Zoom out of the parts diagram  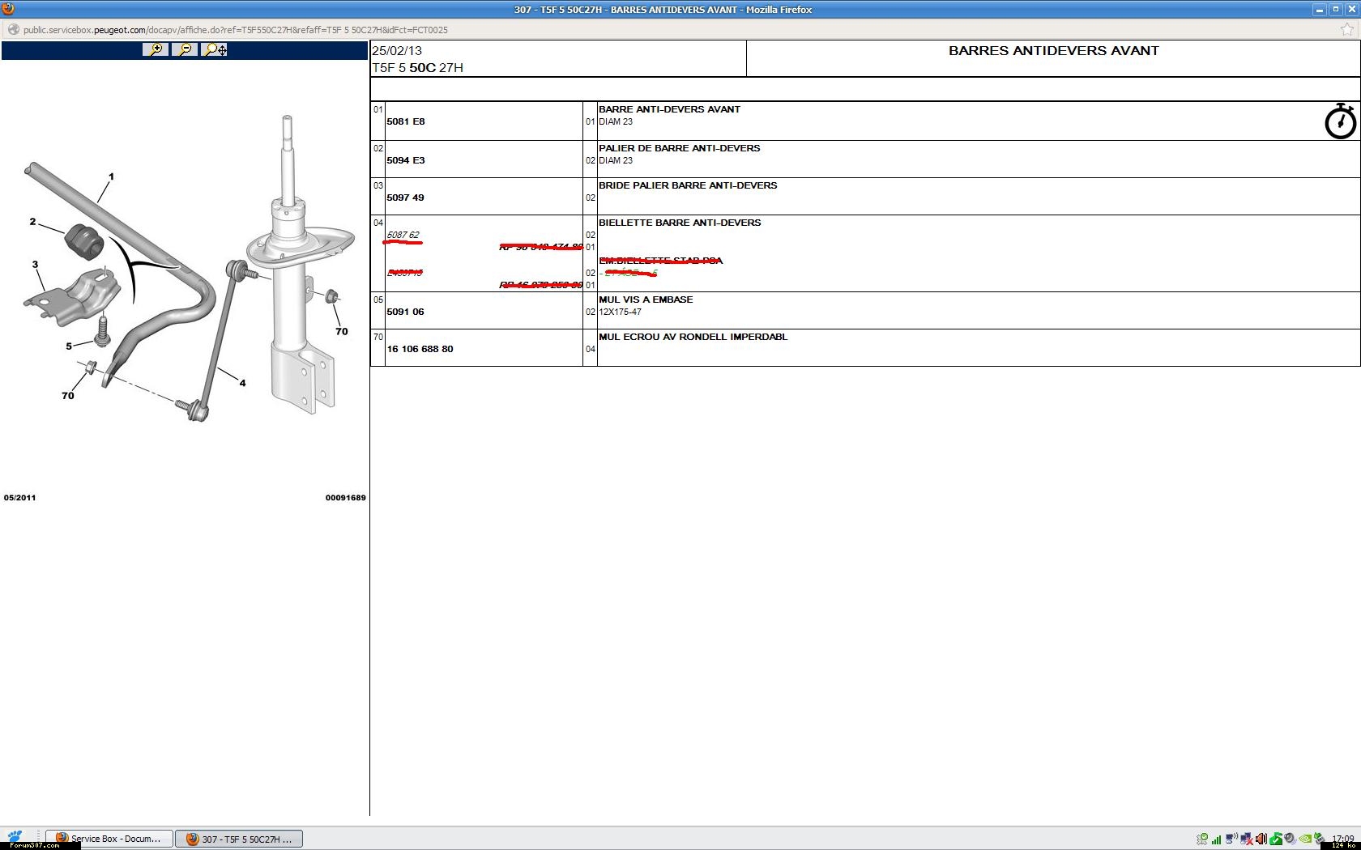coord(185,49)
